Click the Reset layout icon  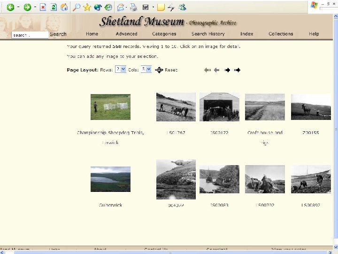tap(159, 70)
